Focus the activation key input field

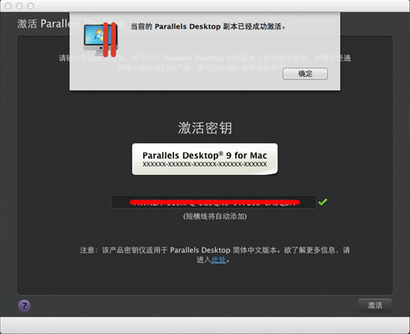(x=214, y=202)
